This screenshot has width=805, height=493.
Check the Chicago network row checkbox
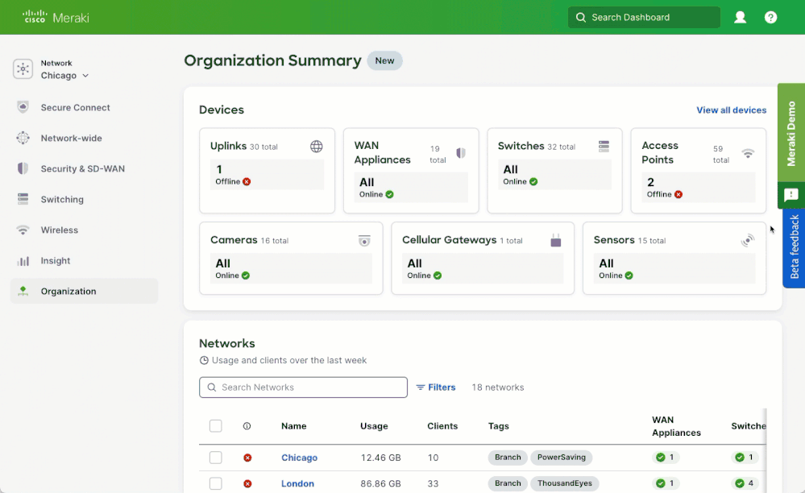pos(215,458)
